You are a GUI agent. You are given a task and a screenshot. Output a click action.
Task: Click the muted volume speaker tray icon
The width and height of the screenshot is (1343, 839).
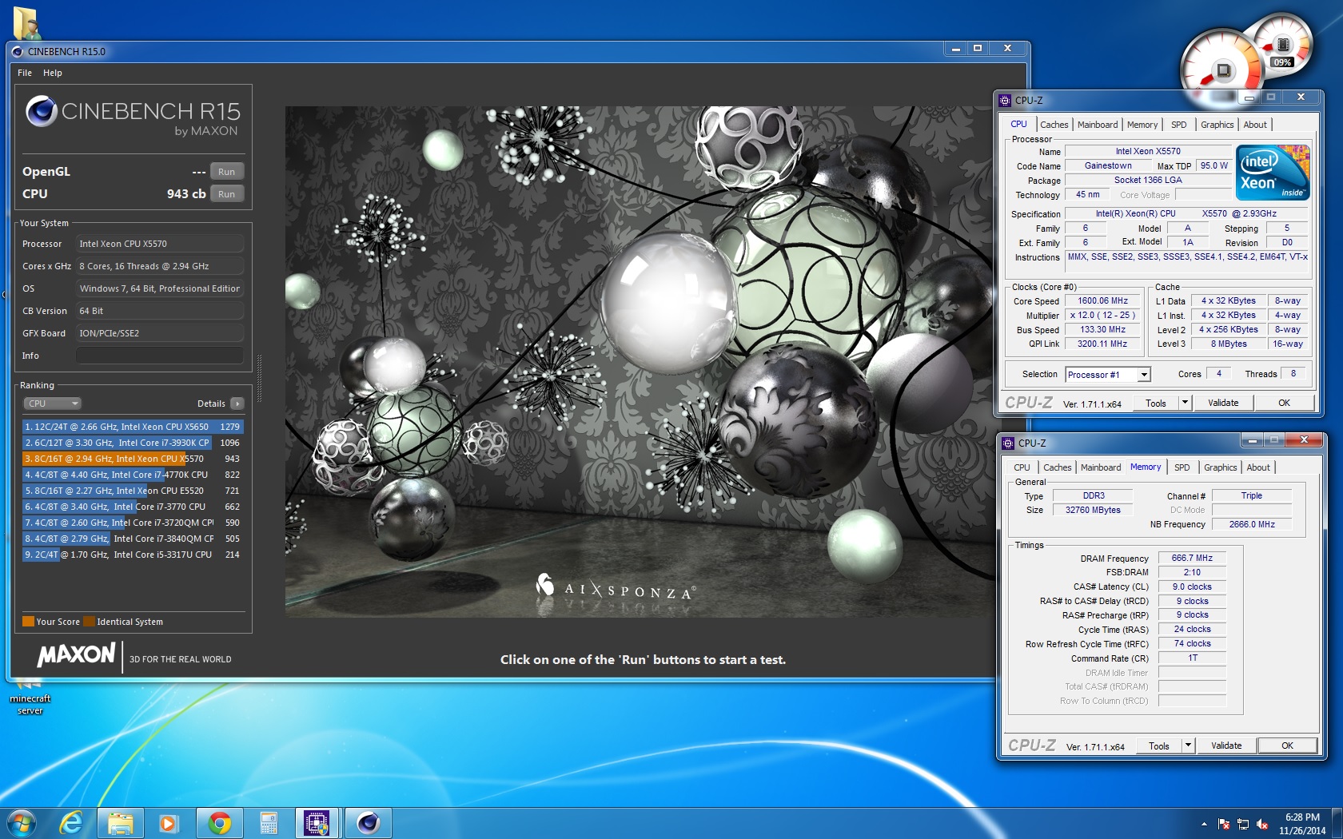tap(1262, 824)
